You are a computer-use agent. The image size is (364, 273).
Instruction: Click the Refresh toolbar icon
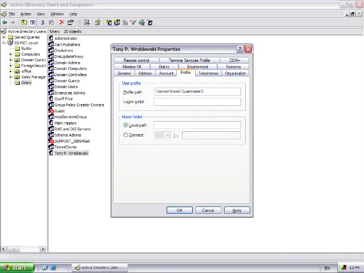click(x=78, y=23)
